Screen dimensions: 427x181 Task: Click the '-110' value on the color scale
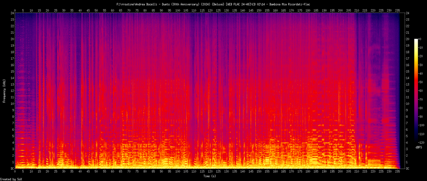(x=422, y=134)
